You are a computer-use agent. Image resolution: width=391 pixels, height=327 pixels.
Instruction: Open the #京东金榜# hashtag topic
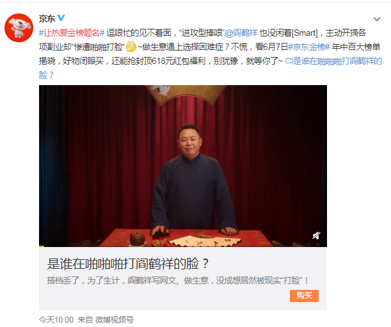tap(309, 47)
